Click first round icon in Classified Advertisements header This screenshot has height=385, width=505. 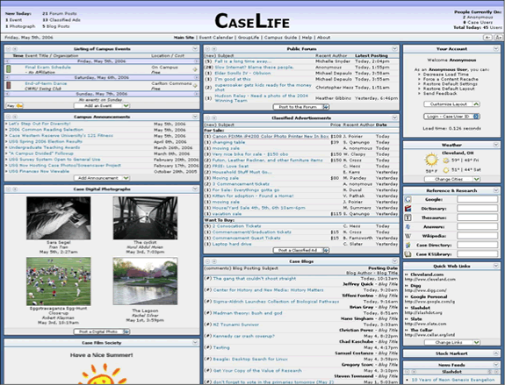(x=208, y=118)
